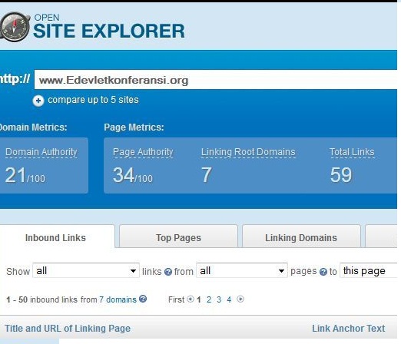
Task: Click the '7 domains' link
Action: click(x=118, y=299)
